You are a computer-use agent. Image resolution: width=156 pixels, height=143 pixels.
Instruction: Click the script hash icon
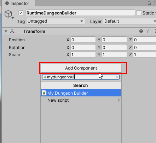coord(44,93)
